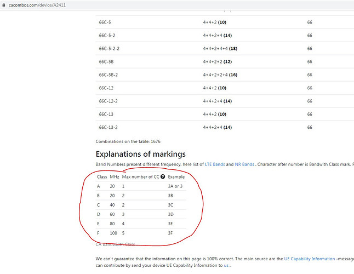
Task: Click the Example column header
Action: click(x=176, y=176)
